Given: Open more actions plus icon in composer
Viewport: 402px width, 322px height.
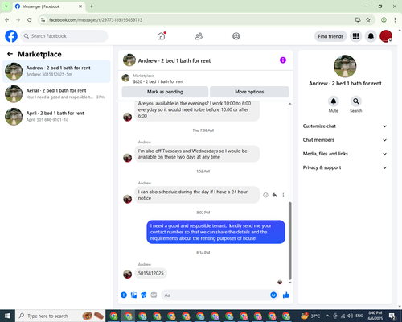Looking at the screenshot, I should (124, 295).
